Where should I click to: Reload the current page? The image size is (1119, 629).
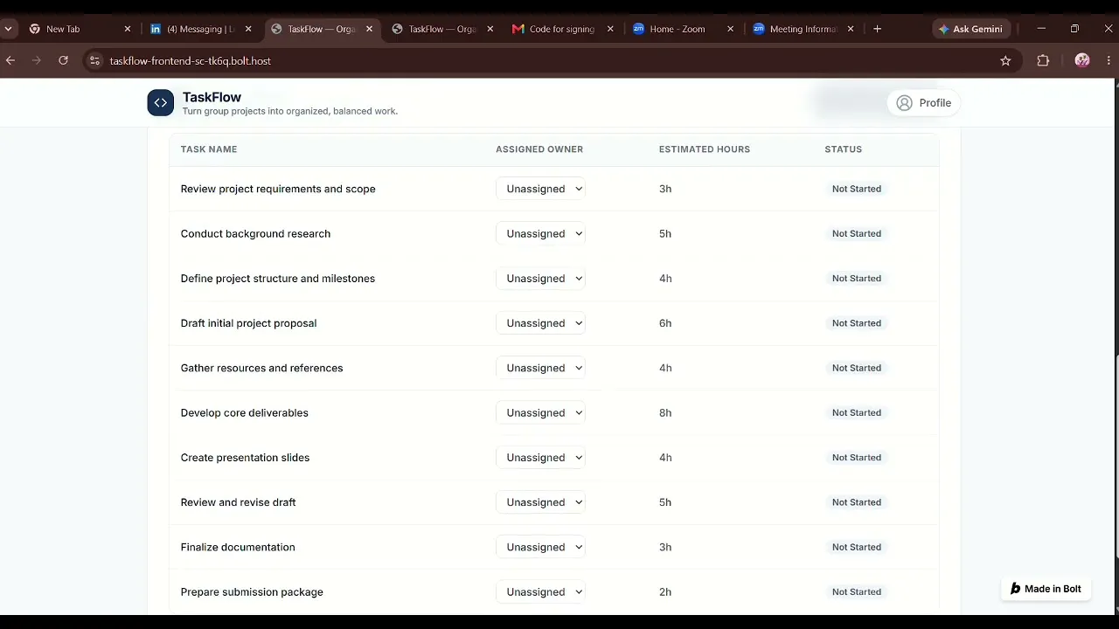[x=63, y=60]
